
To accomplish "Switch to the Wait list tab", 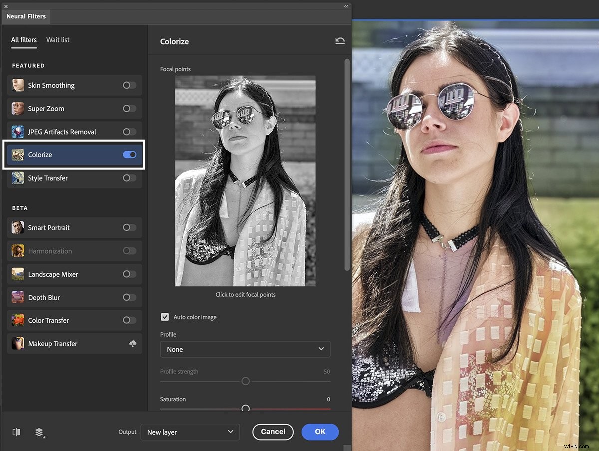I will [x=57, y=40].
